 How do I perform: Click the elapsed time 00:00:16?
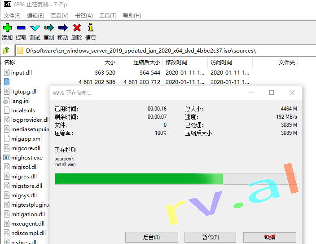pyautogui.click(x=157, y=109)
